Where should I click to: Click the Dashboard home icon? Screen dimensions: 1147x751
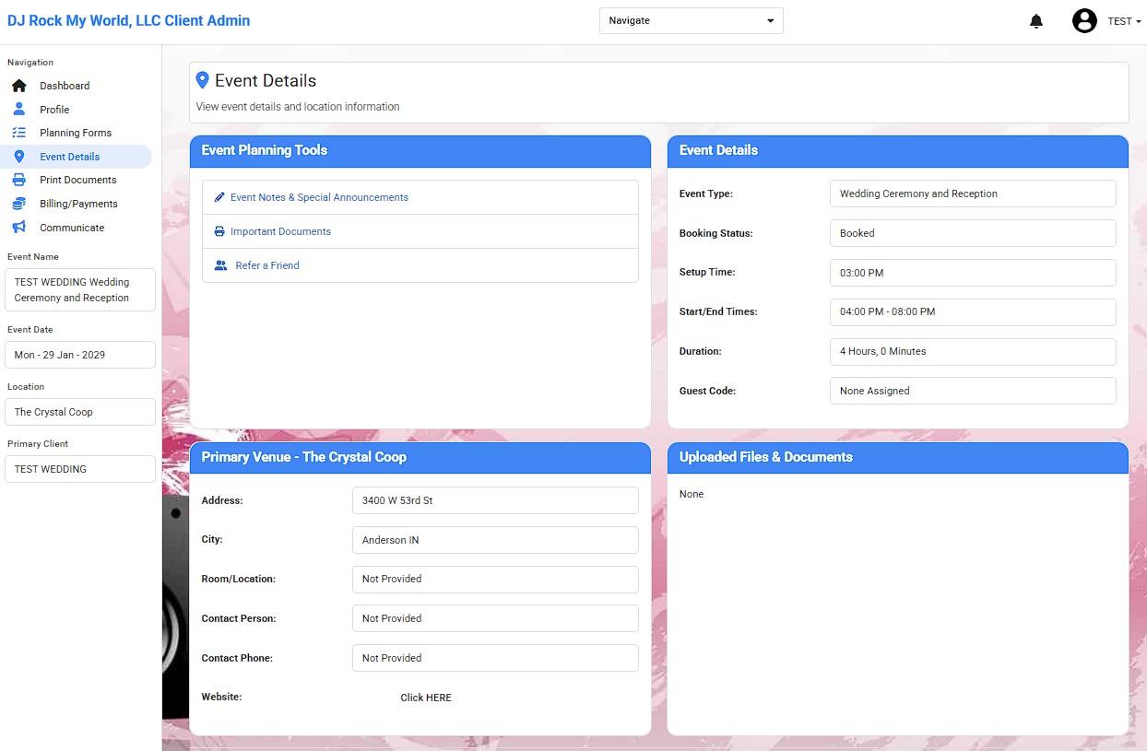(18, 86)
